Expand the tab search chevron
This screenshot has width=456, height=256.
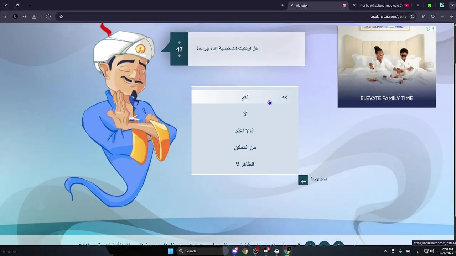[x=452, y=5]
